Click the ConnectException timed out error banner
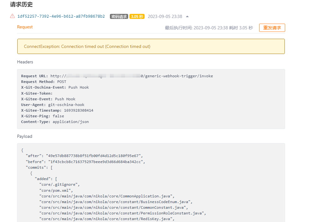Viewport: 323px width, 222px height. pos(151,46)
